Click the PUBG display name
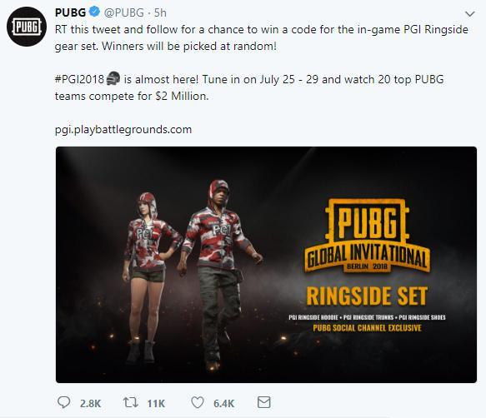 pyautogui.click(x=70, y=12)
